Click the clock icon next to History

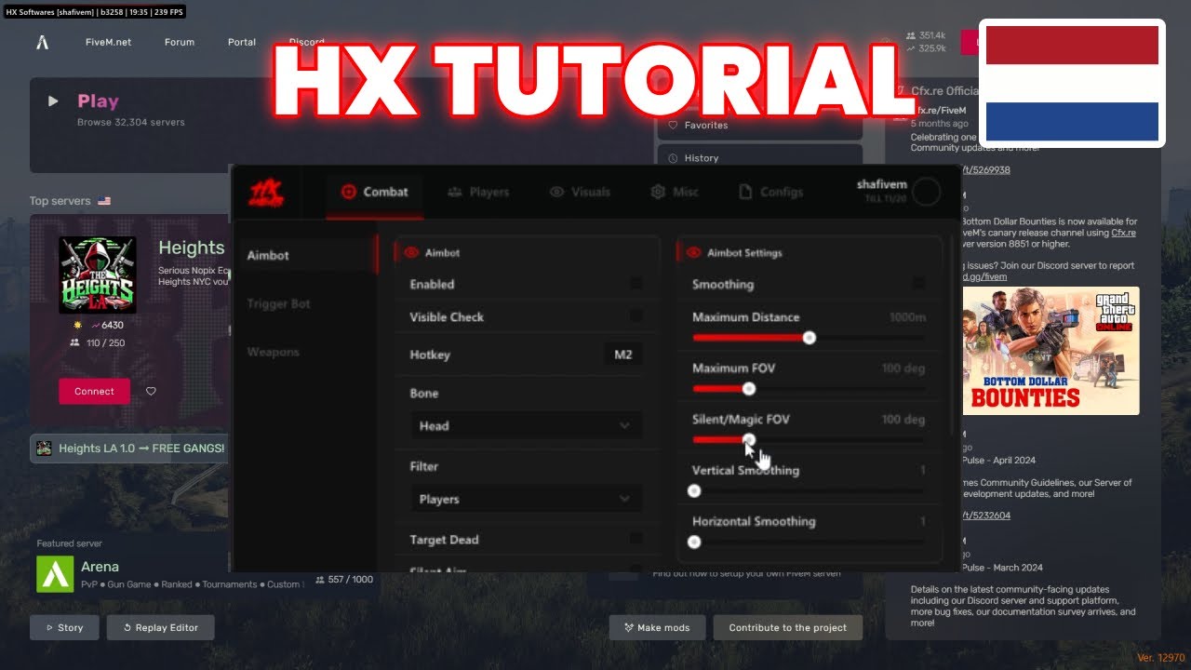(674, 158)
